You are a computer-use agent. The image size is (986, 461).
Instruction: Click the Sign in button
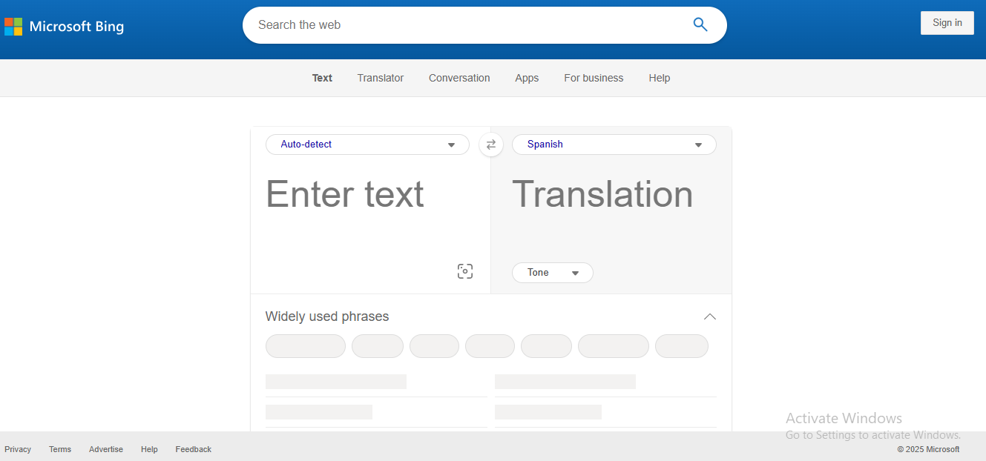coord(947,23)
